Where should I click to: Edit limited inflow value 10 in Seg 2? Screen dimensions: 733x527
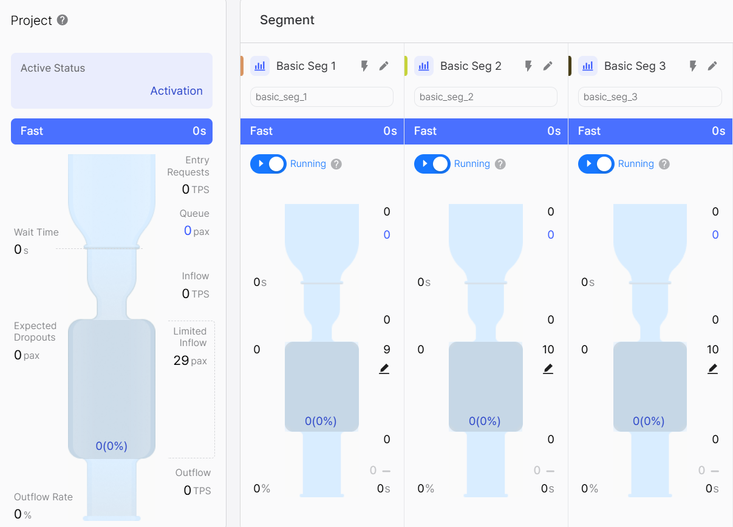pos(548,369)
